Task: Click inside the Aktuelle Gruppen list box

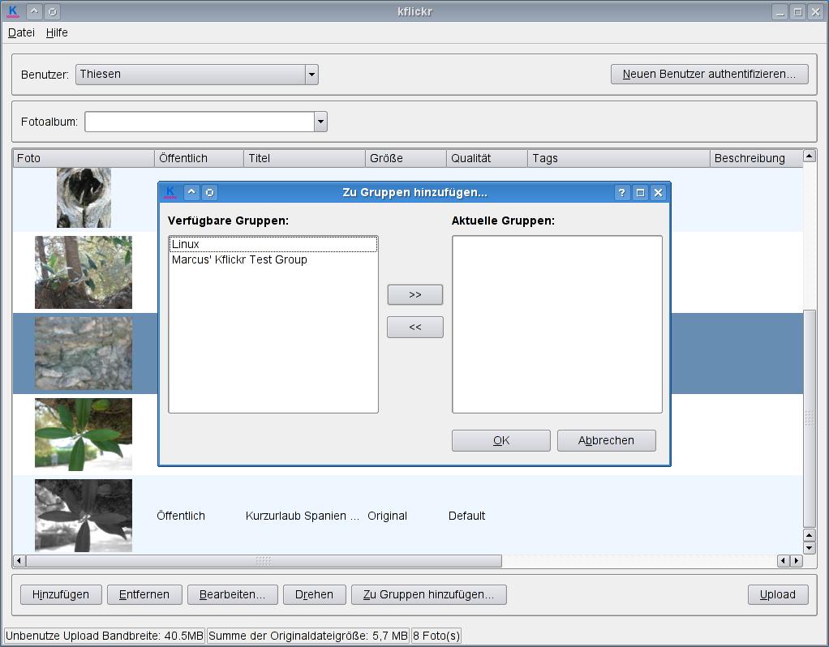Action: (x=557, y=324)
